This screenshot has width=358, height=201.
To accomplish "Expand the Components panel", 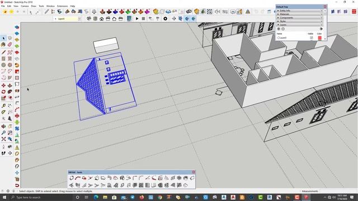I will point(300,17).
